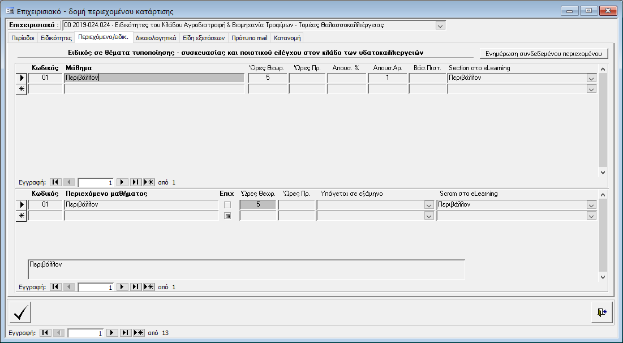Create new record in lower subform navigator
Viewport: 623px width, 343px height.
click(x=149, y=287)
